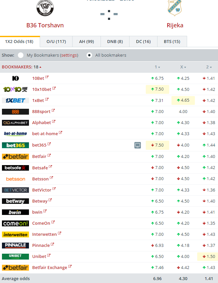This screenshot has height=283, width=218.
Task: Click the Betfair logo above Betsafe
Action: (x=15, y=156)
